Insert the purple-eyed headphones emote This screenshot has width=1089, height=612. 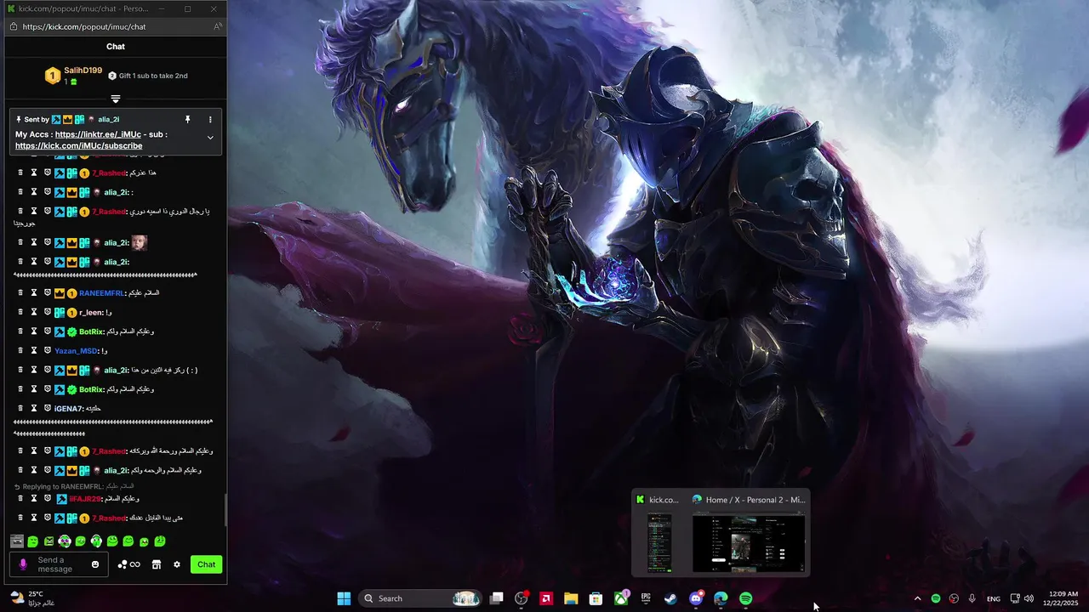click(64, 541)
